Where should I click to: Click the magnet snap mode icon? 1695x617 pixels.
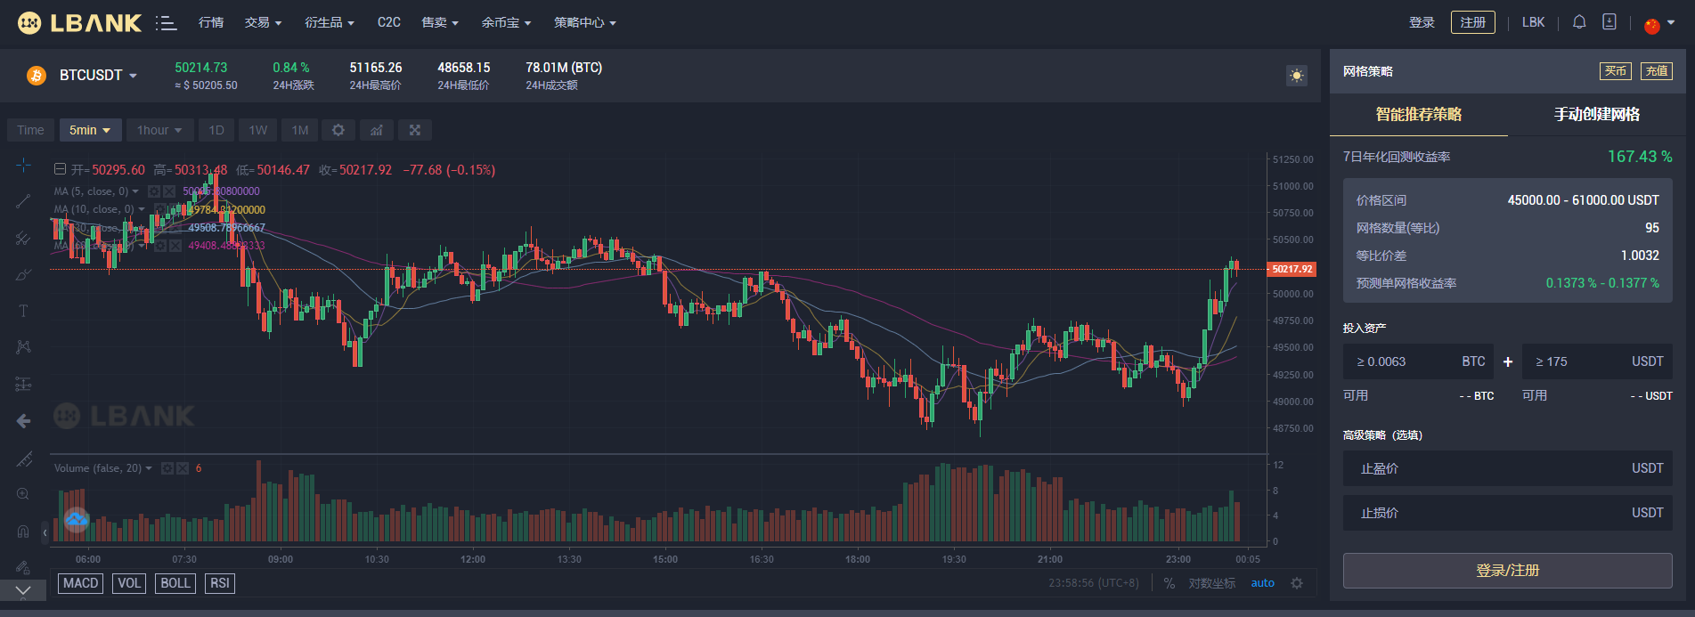23,532
